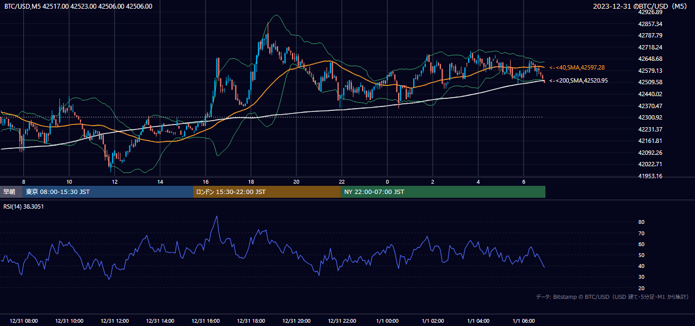Click the 12/31 16:00 bottom time label
This screenshot has height=326, width=695.
tap(206, 321)
